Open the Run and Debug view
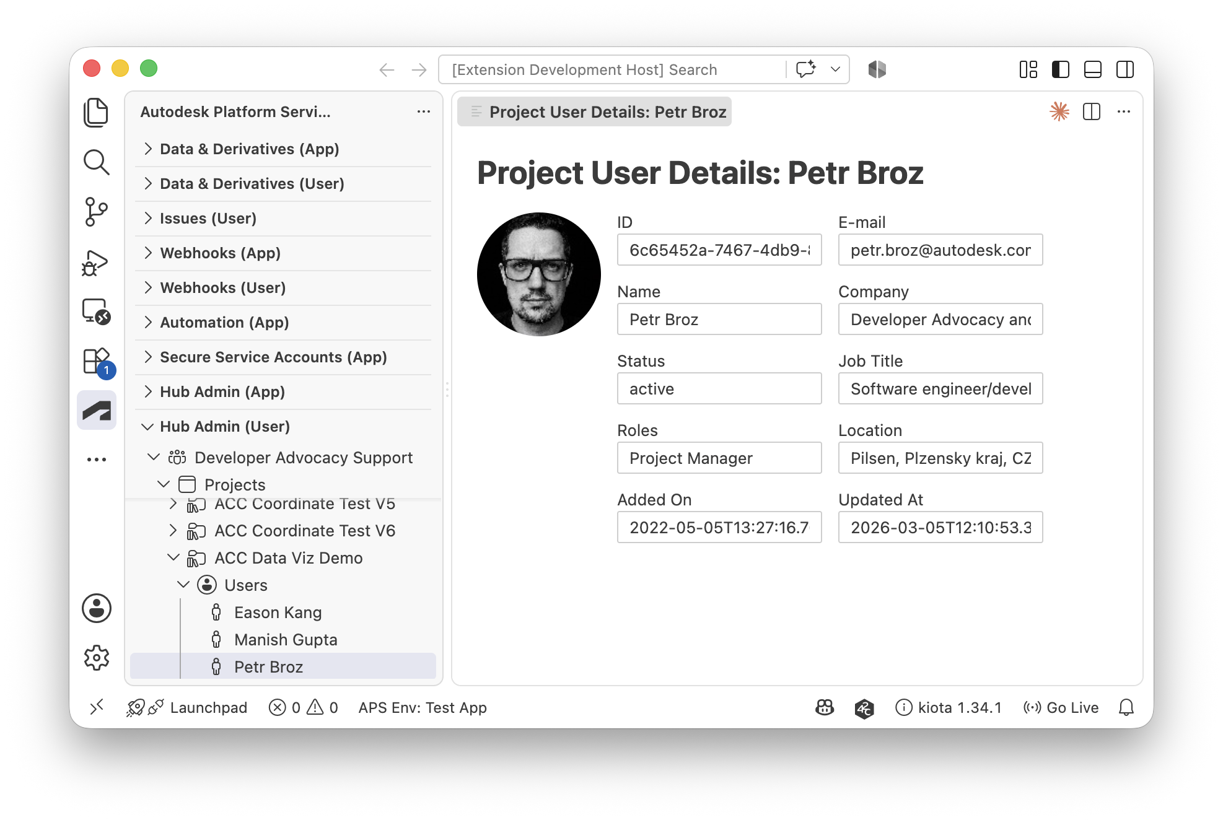The height and width of the screenshot is (820, 1223). point(96,263)
